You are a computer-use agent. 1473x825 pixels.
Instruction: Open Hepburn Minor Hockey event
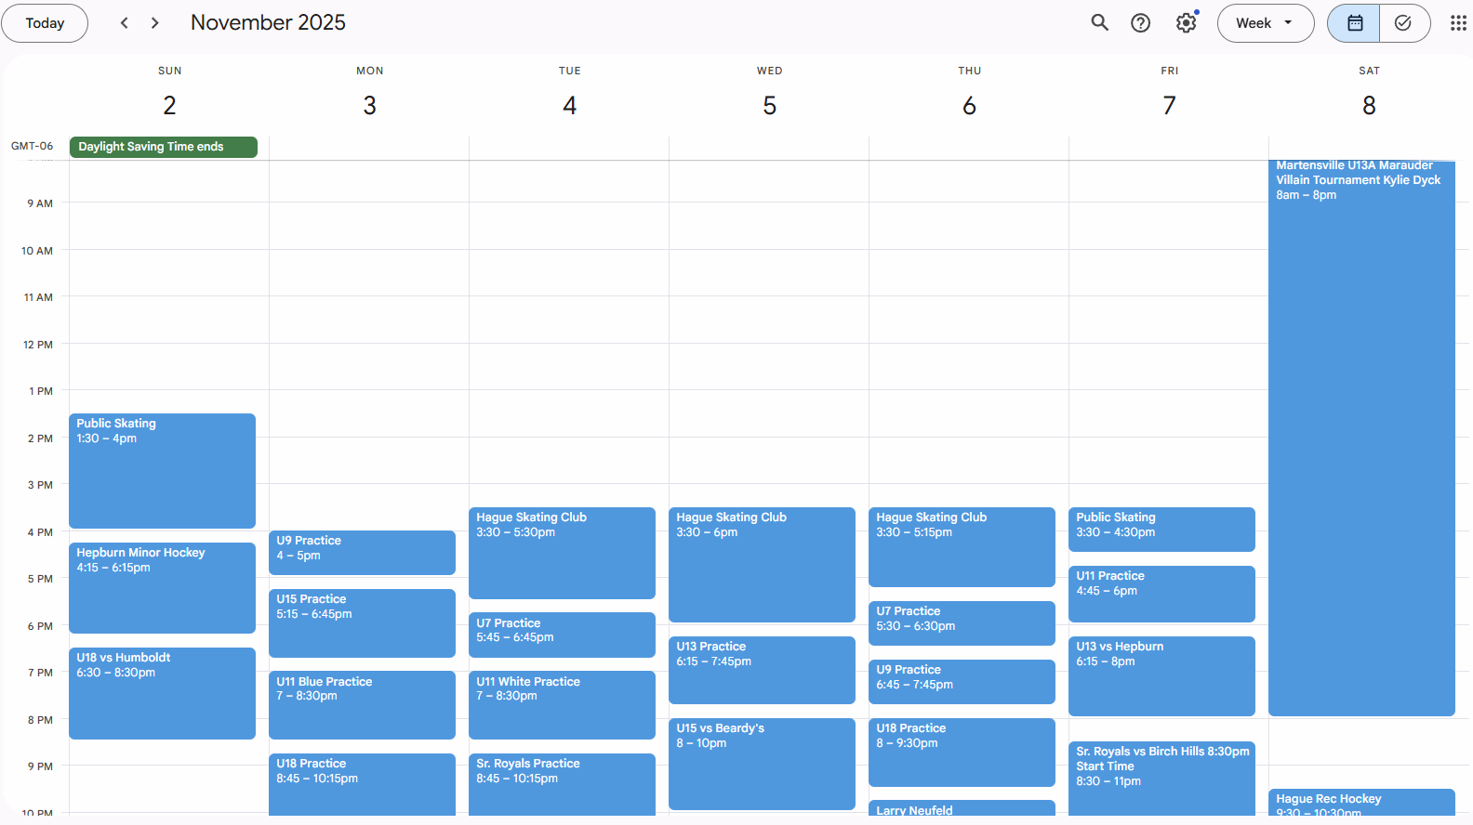click(162, 587)
